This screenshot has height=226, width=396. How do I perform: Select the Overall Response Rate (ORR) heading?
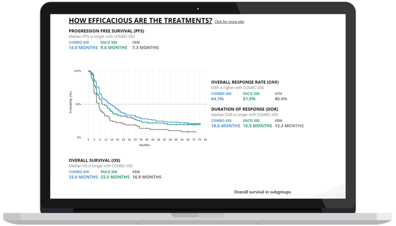(x=245, y=82)
